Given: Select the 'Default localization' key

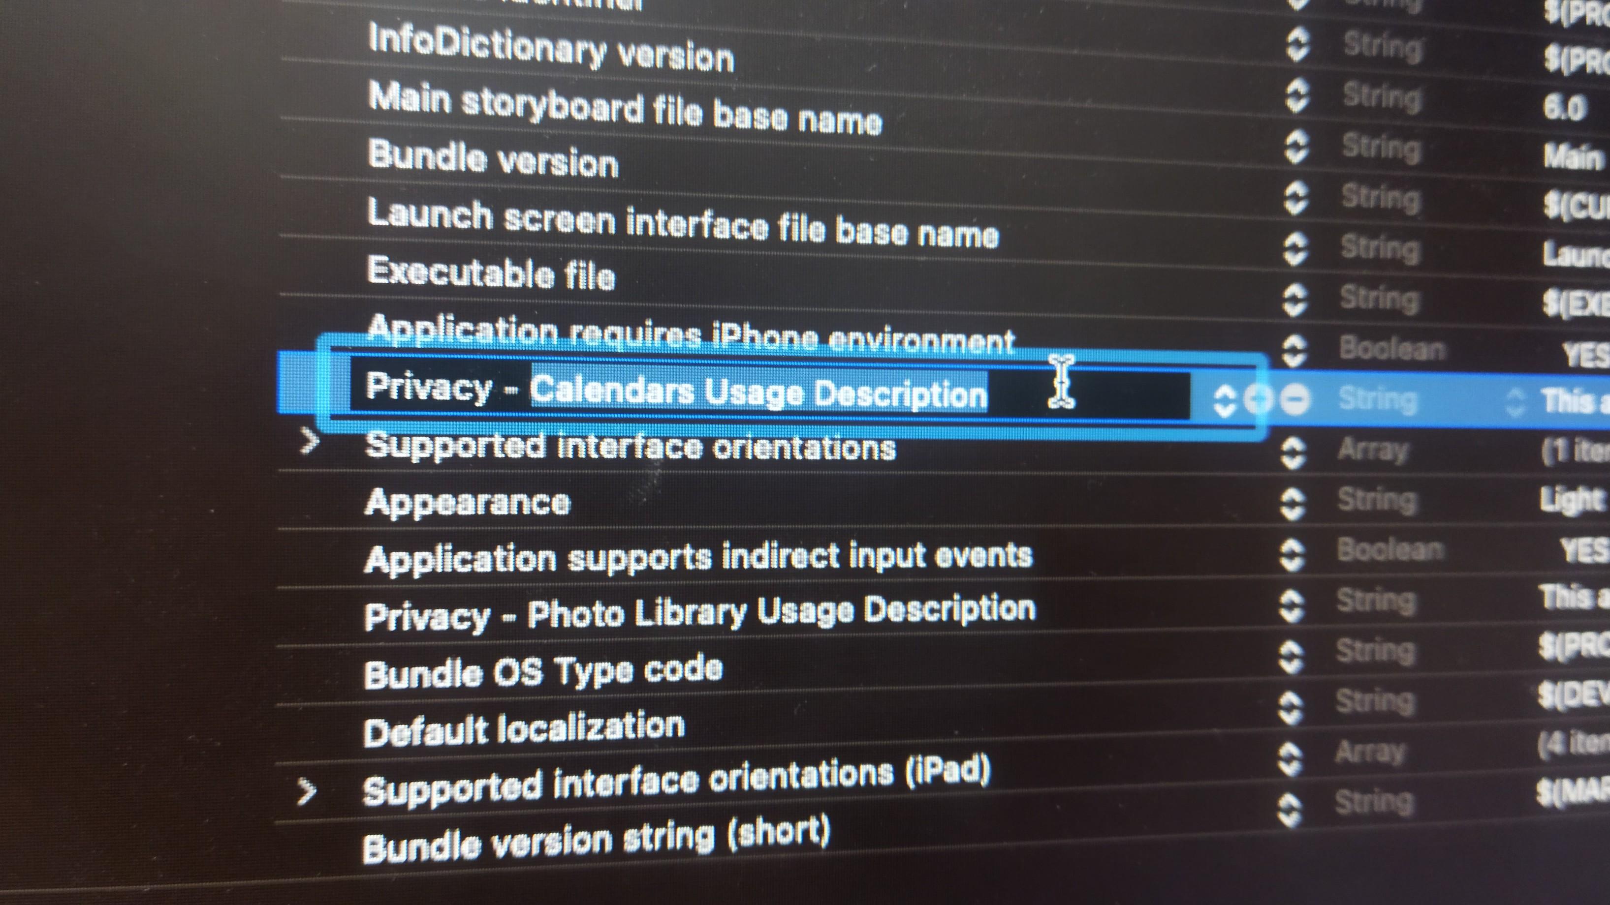Looking at the screenshot, I should pyautogui.click(x=524, y=728).
